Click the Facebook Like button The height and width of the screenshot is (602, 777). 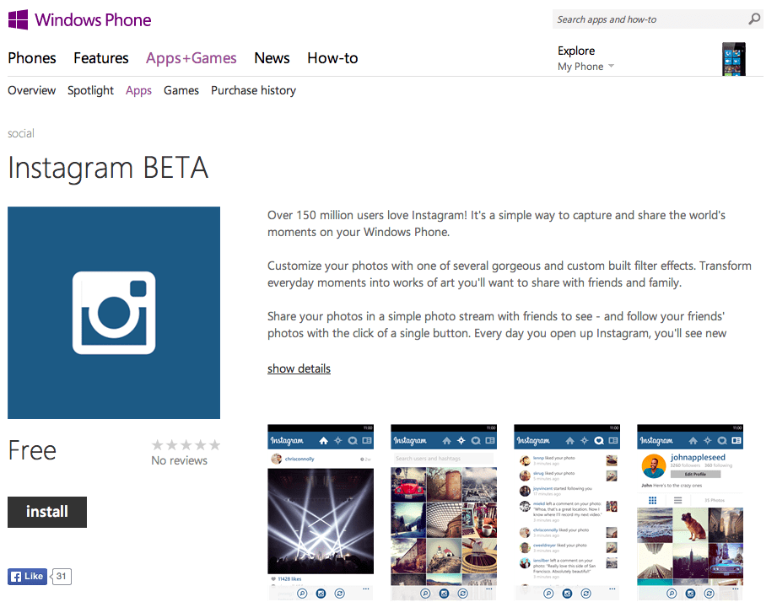coord(27,576)
